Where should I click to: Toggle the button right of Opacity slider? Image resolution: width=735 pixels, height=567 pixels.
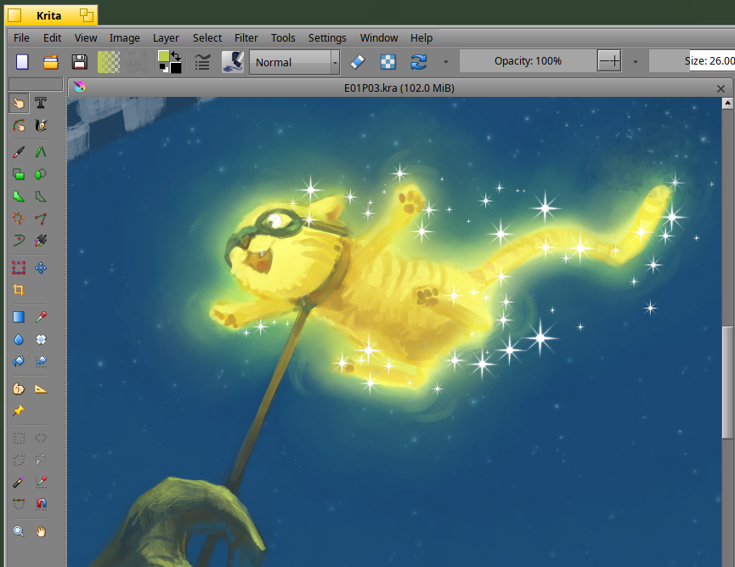coord(609,61)
